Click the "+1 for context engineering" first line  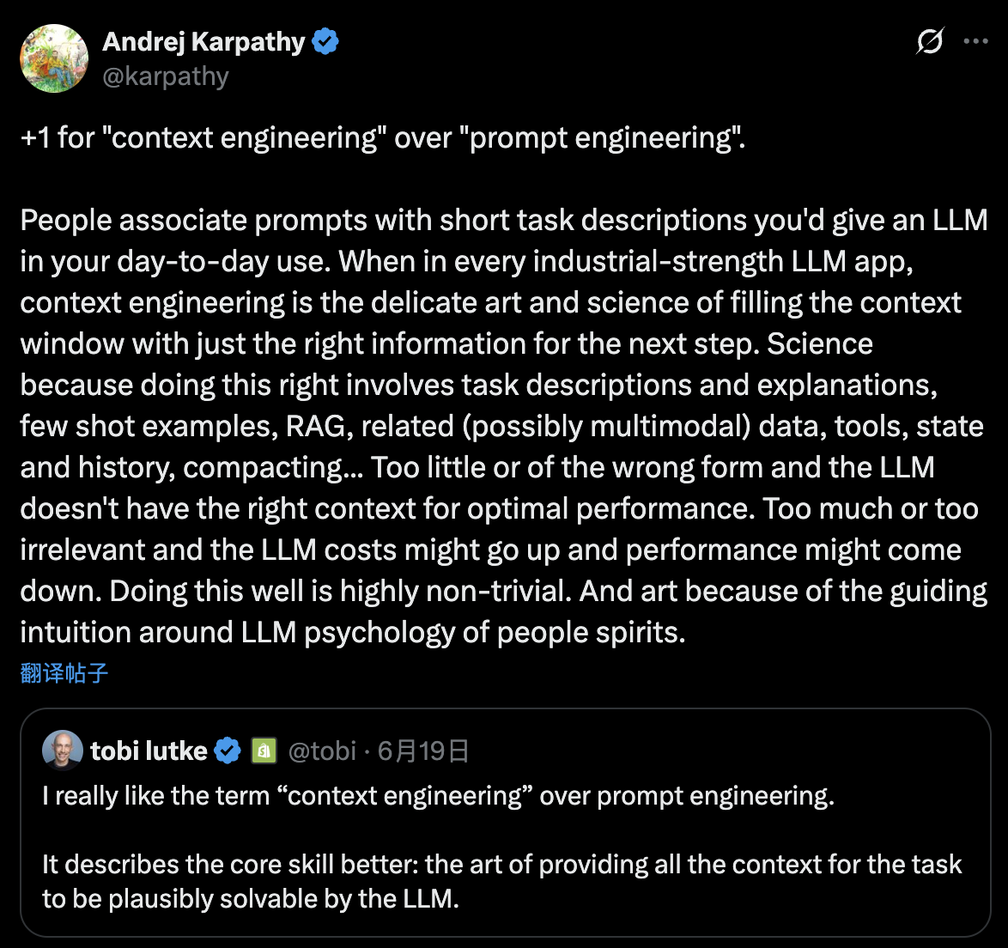point(382,138)
